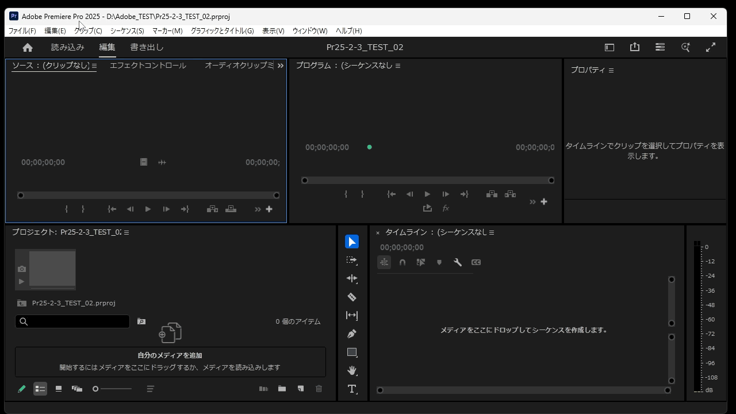
Task: Select the Selection tool arrow
Action: tap(352, 242)
